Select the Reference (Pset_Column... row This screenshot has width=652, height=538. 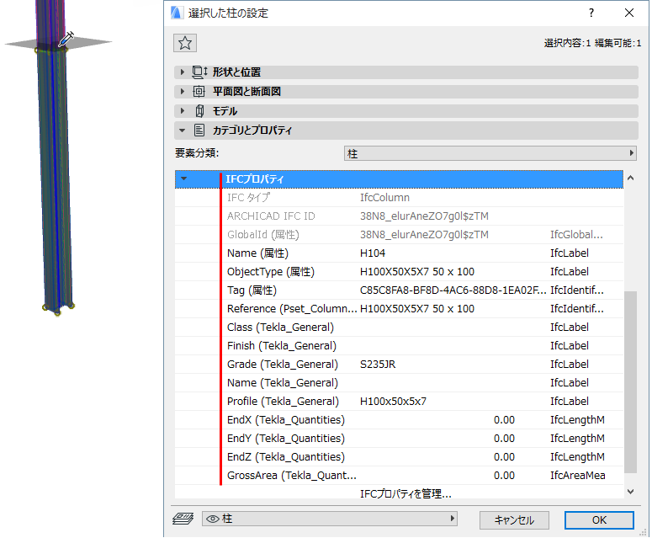(399, 309)
